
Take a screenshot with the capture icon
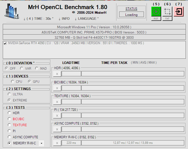tap(167, 12)
